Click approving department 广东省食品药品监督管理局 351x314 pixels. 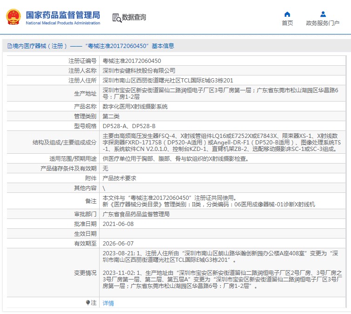(x=136, y=214)
